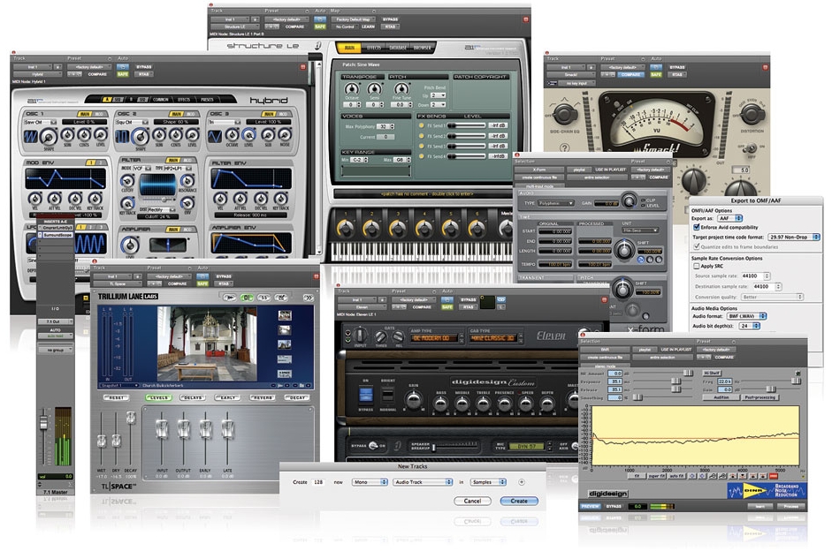Click the Audition button in DINR
Screen dimensions: 832x551
(721, 396)
